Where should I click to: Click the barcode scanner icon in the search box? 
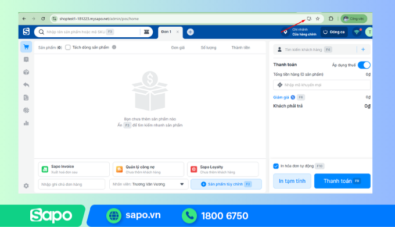[146, 32]
